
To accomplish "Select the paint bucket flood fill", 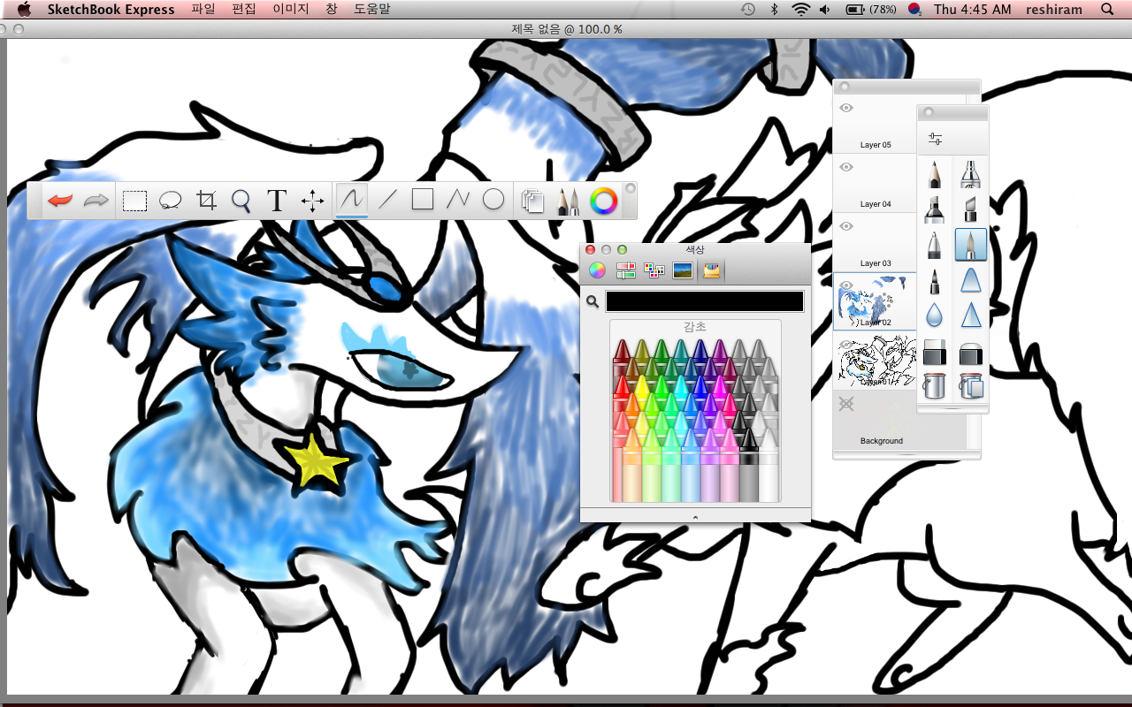I will pos(935,385).
